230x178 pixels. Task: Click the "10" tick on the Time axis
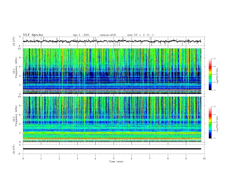pyautogui.click(x=204, y=159)
